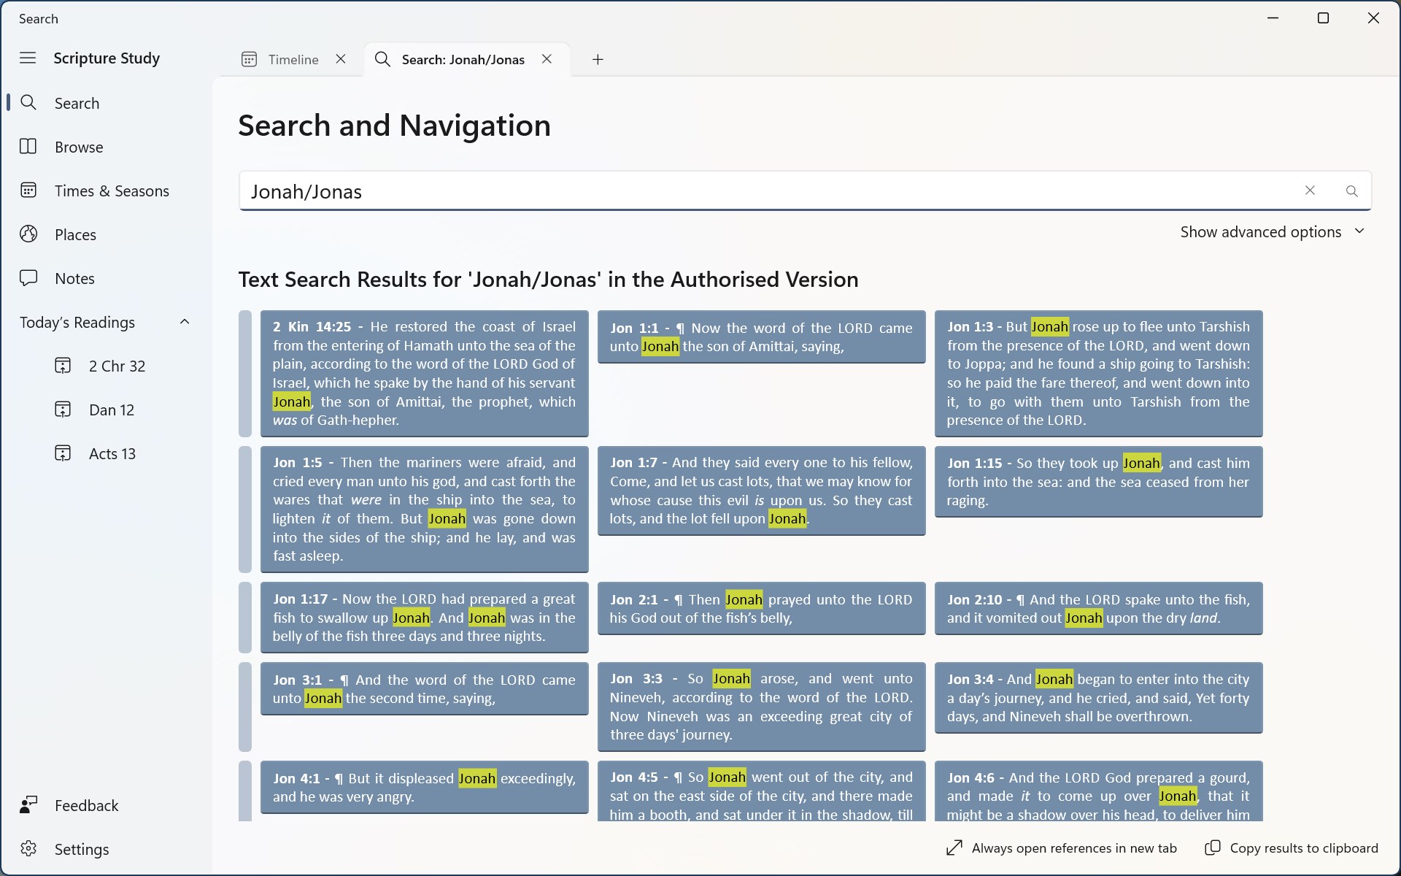This screenshot has width=1401, height=876.
Task: Open Times & Seasons calendar icon
Action: tap(28, 191)
